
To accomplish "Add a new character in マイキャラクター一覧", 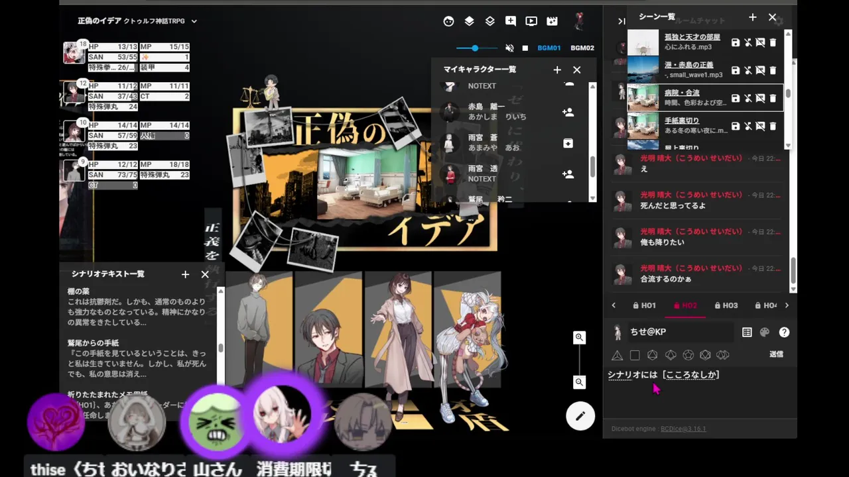I will (557, 70).
